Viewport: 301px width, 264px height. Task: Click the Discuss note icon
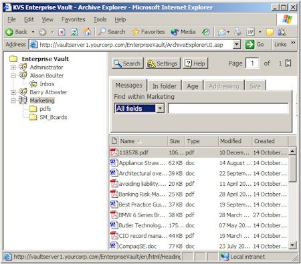tap(270, 32)
